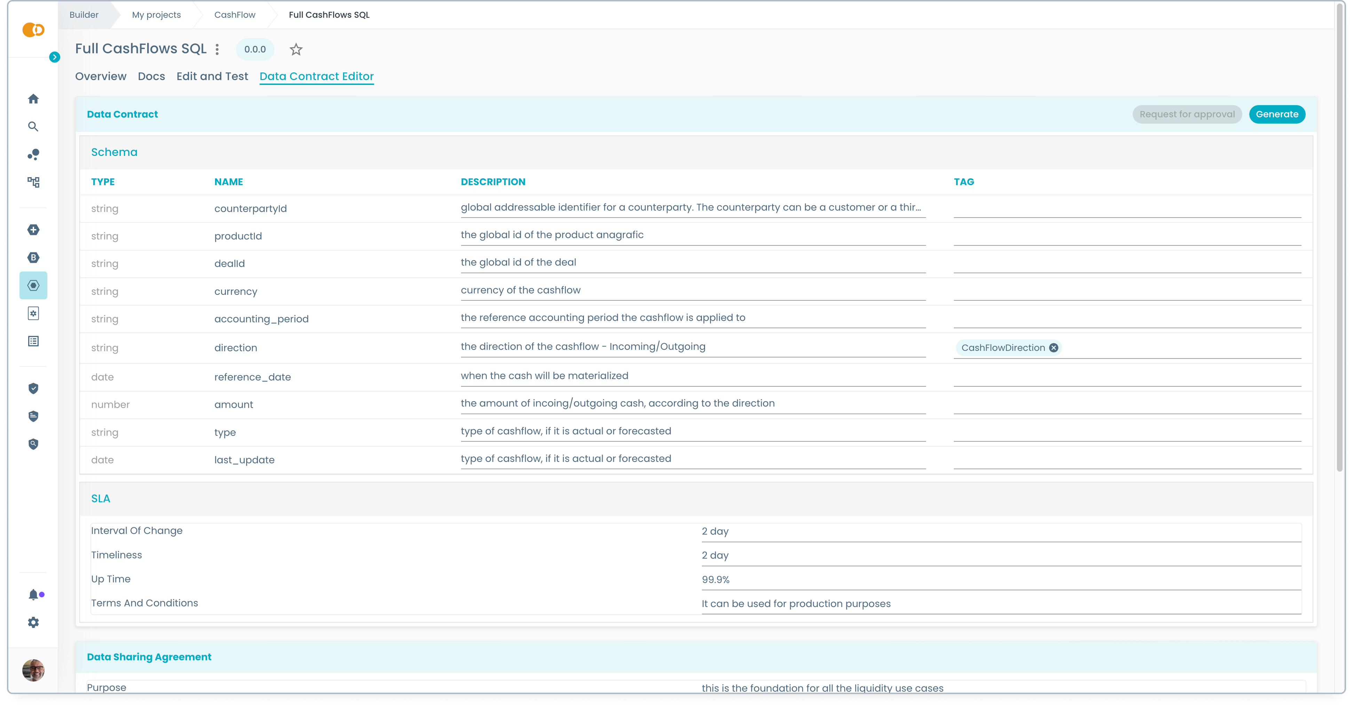Screen dimensions: 1353x708
Task: Click the list table icon in sidebar
Action: (x=33, y=341)
